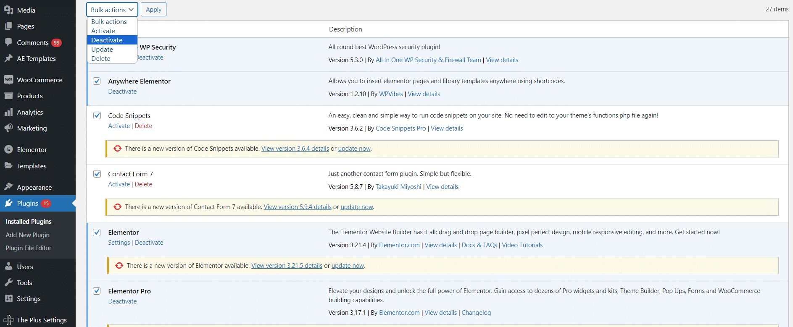Choose Delete in the bulk actions list
This screenshot has width=793, height=327.
pos(112,59)
